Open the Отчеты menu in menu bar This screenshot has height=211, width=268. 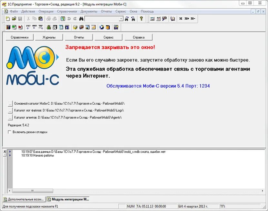(x=106, y=12)
